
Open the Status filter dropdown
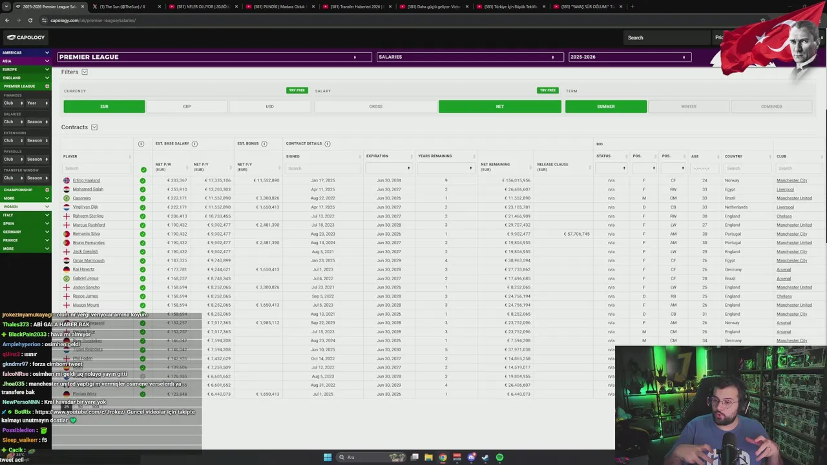click(x=611, y=168)
